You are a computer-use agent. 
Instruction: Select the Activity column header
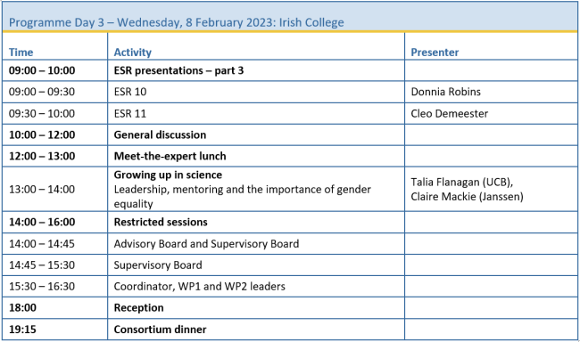pos(133,52)
